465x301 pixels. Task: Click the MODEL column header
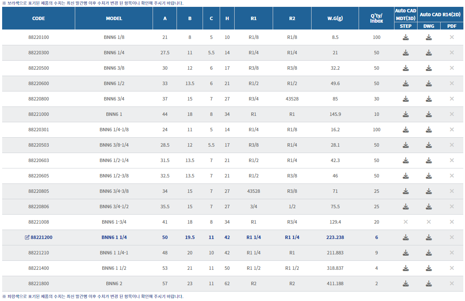114,18
